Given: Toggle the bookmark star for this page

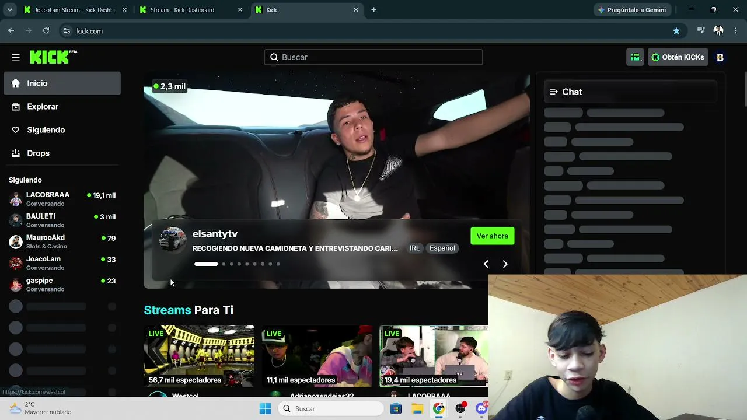Looking at the screenshot, I should tap(676, 31).
